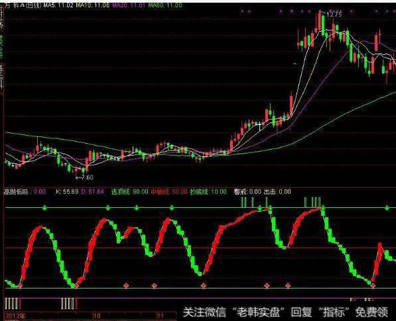Click the last green down arrow at far right
Viewport: 396px width, 321px height.
[x=387, y=208]
